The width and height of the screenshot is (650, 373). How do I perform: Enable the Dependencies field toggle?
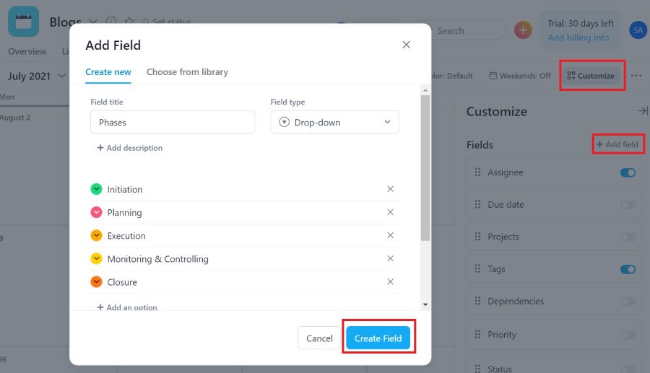click(x=628, y=302)
